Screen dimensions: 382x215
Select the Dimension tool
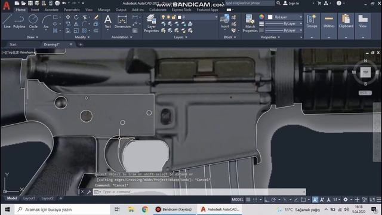click(x=122, y=21)
